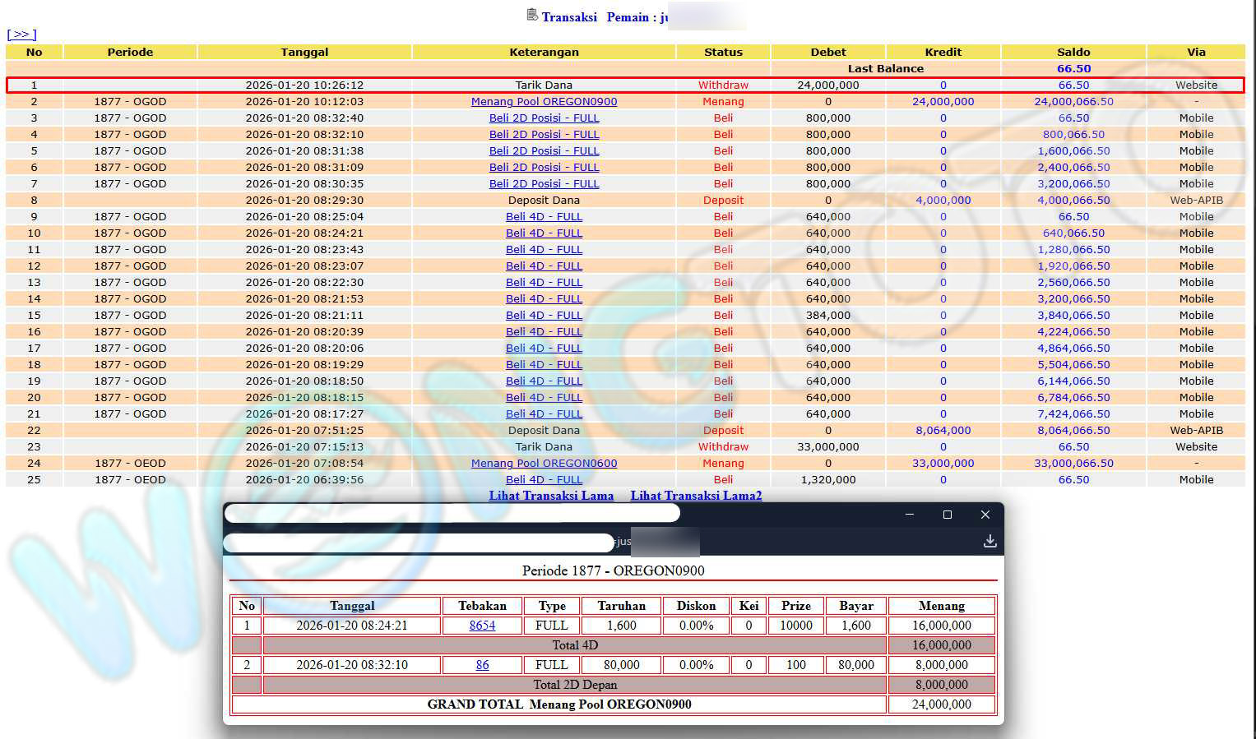Click the Saldo column header

point(1073,52)
